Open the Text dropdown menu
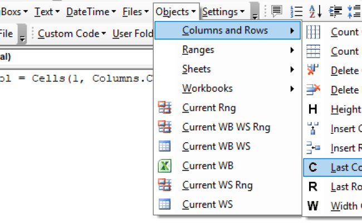362x223 pixels. tap(47, 12)
